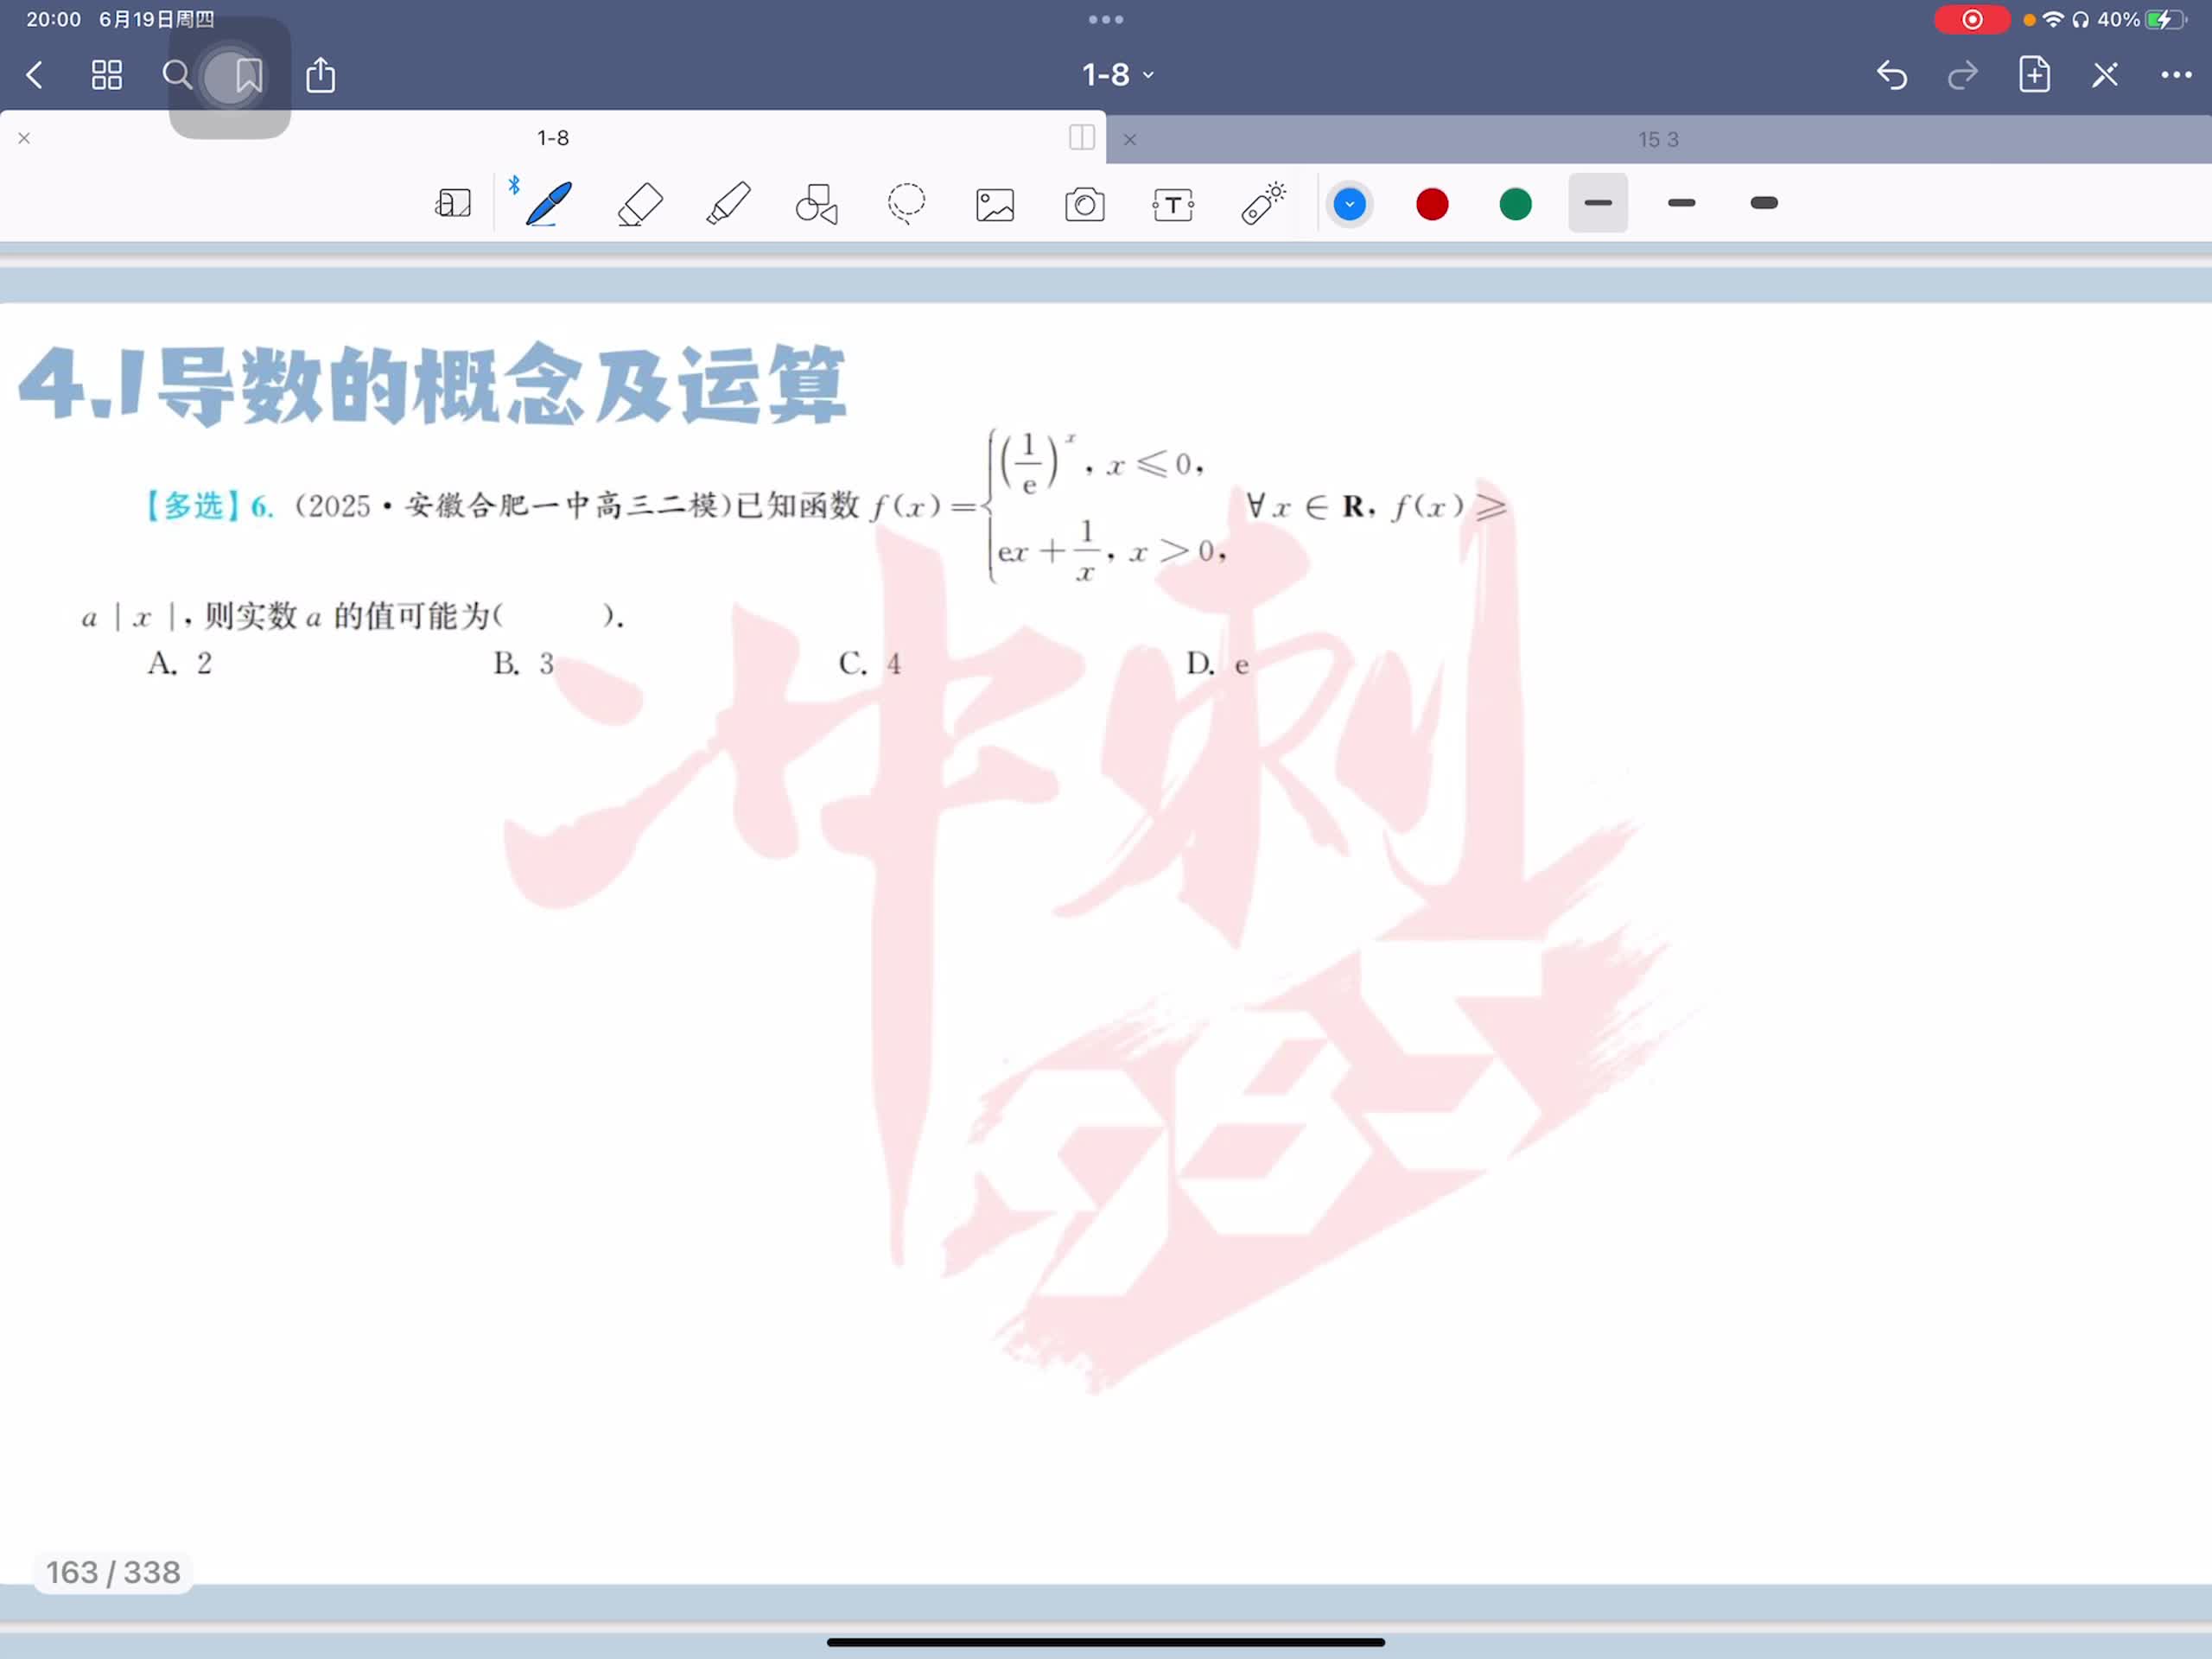Select the Pen tool
This screenshot has height=1659, width=2212.
coord(548,204)
